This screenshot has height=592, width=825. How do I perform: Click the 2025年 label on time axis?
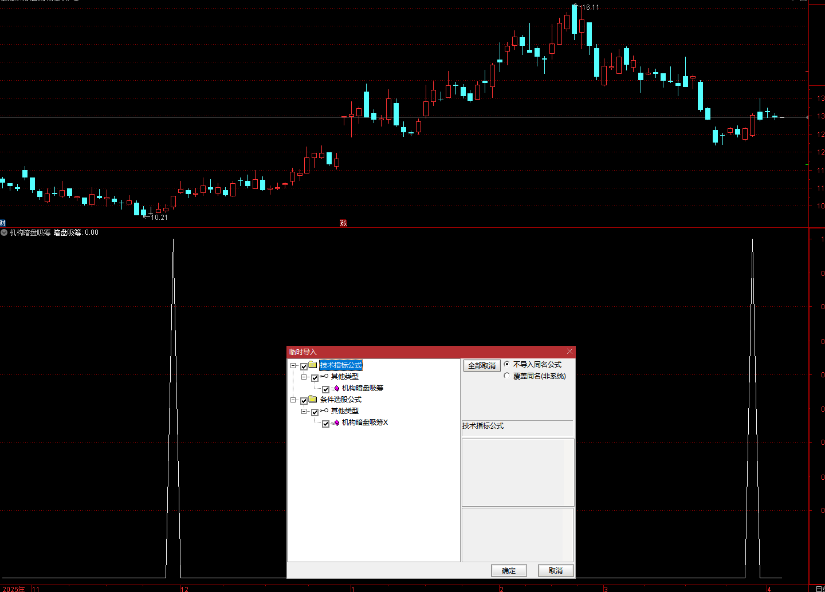coord(14,589)
